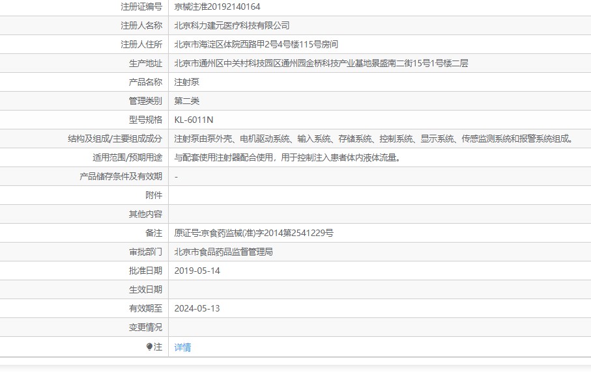Open the 详情 link in the 注 row
This screenshot has height=372, width=591.
[x=182, y=347]
